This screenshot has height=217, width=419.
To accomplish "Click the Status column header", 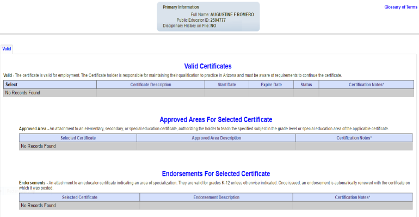I will [x=306, y=85].
